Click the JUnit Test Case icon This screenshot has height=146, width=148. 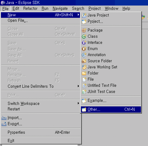coord(84,92)
